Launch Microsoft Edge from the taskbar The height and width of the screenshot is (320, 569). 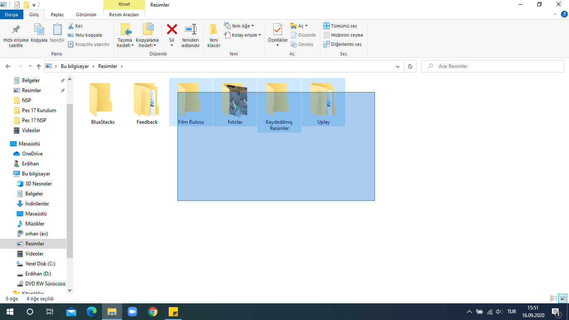click(x=92, y=312)
